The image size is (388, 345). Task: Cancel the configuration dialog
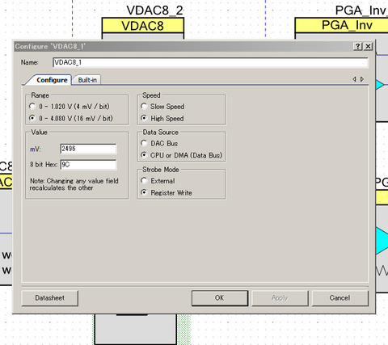[x=339, y=298]
